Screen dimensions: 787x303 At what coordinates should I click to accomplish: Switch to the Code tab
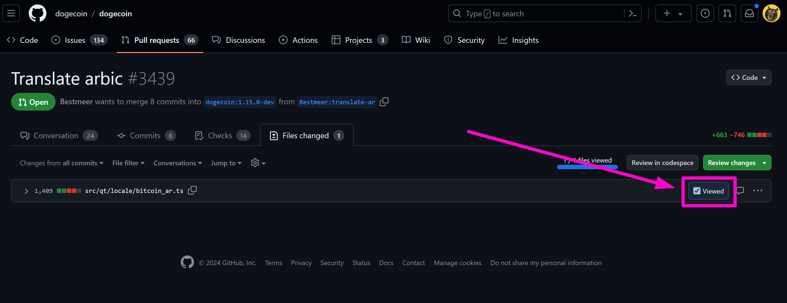point(22,40)
